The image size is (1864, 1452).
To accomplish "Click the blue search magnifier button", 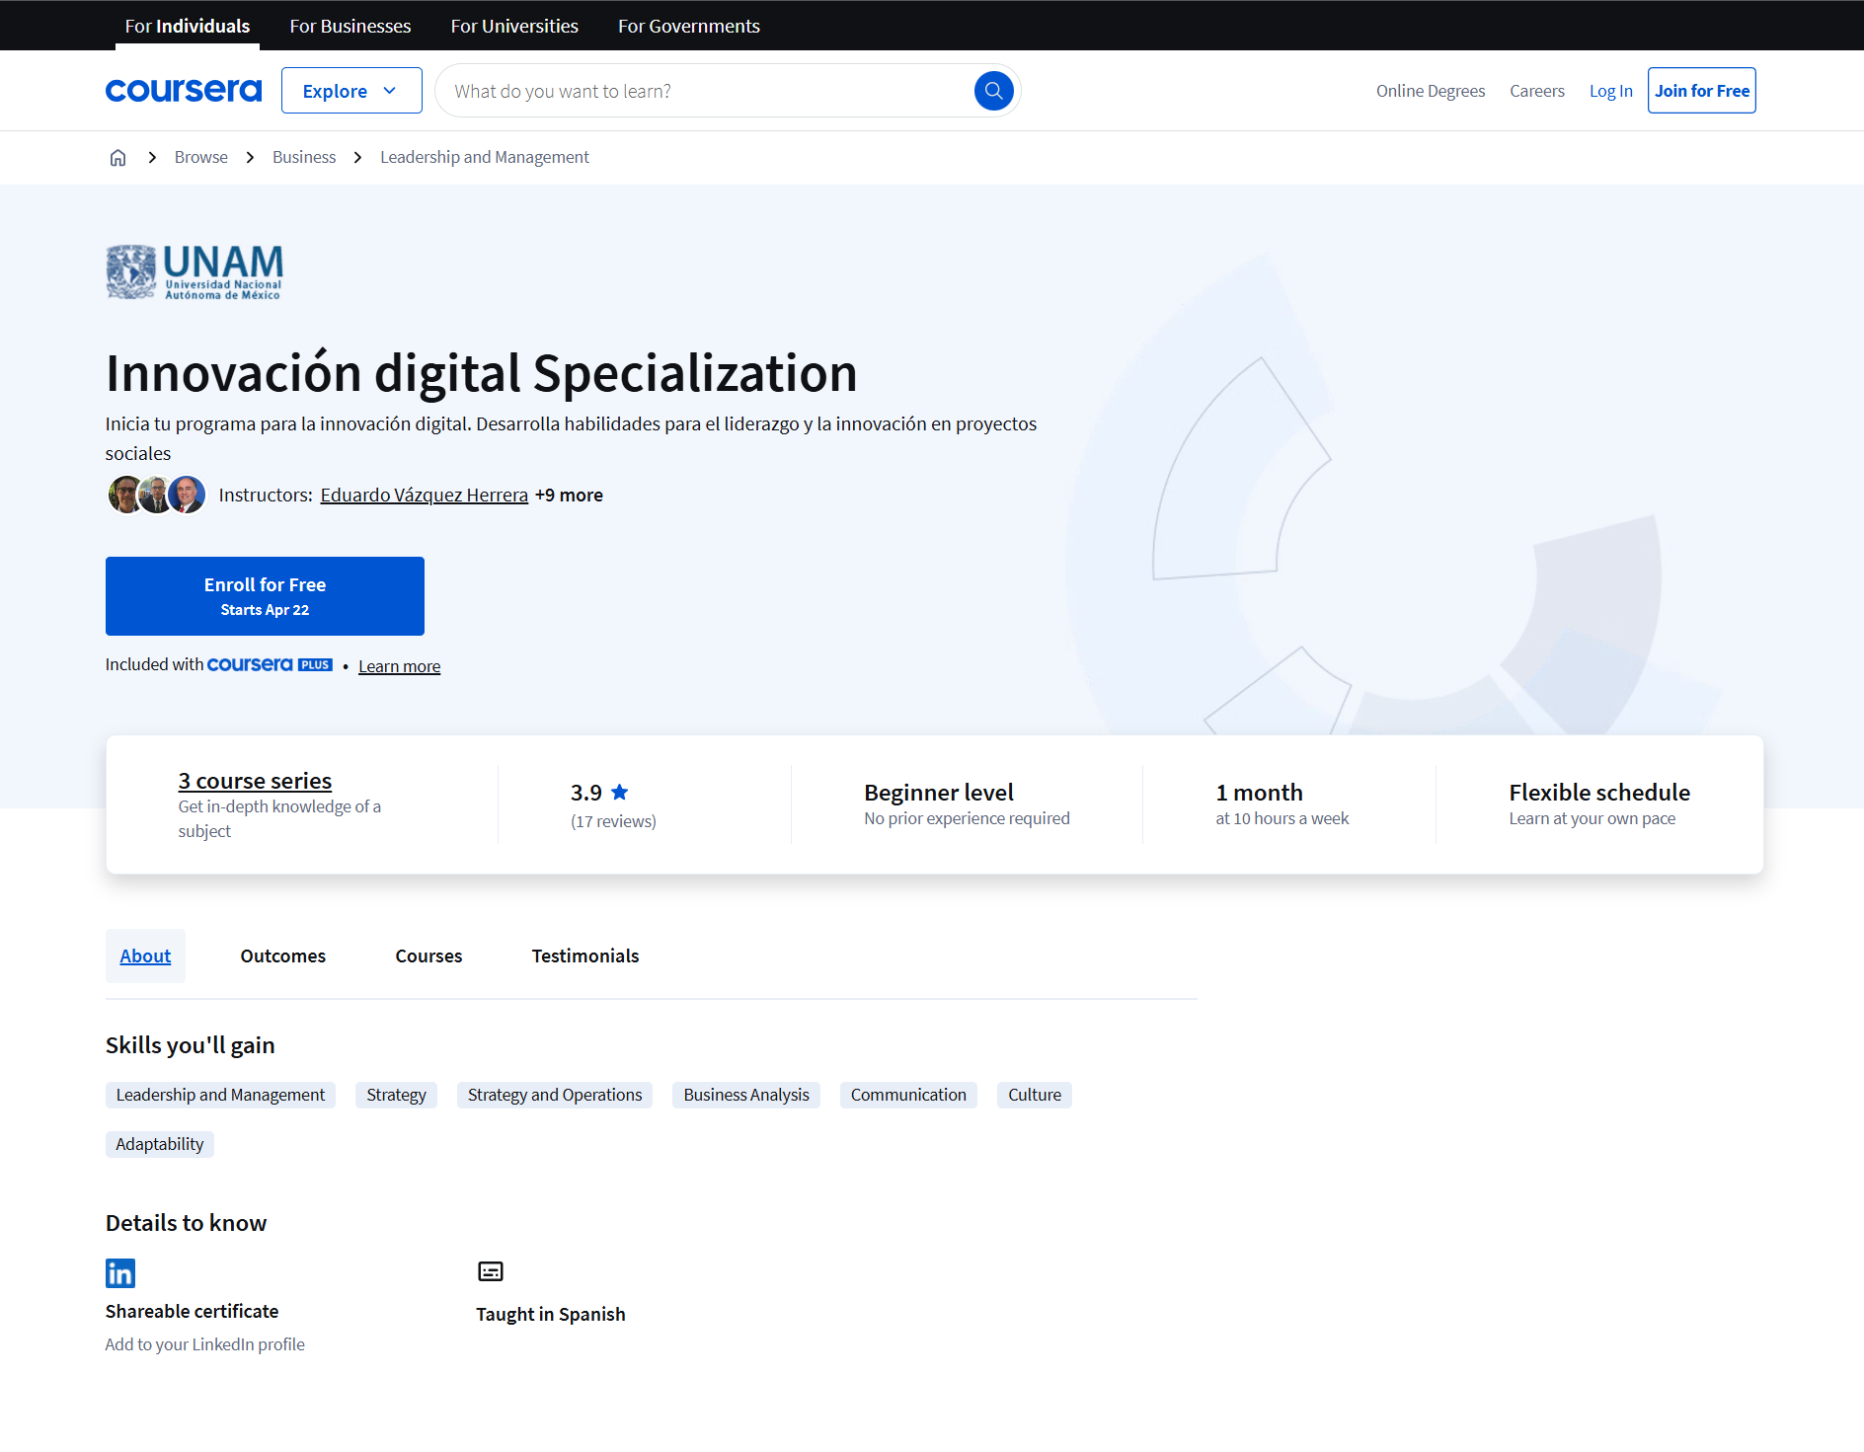I will pos(993,91).
